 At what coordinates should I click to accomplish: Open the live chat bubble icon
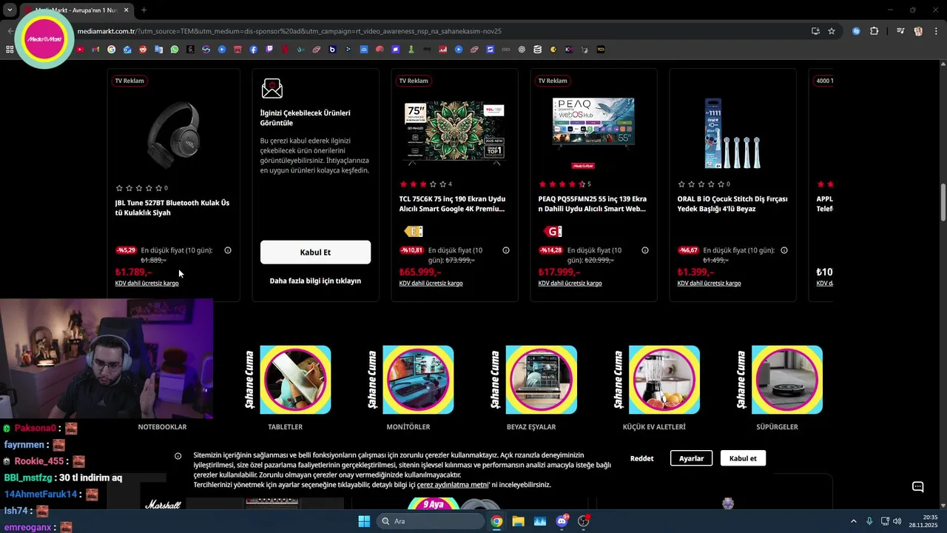918,486
